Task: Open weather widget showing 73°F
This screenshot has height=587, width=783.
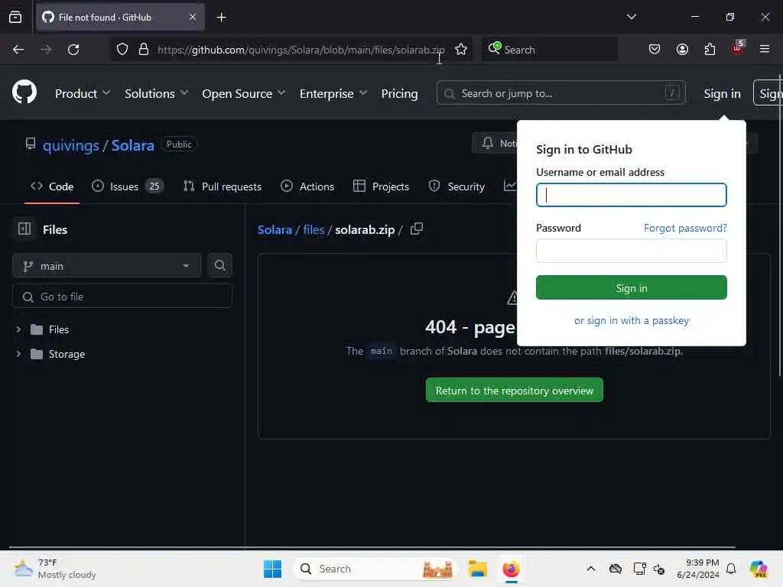Action: (55, 569)
